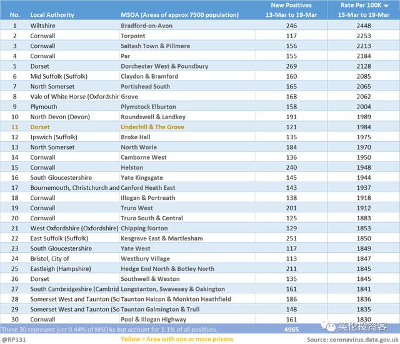400x344 pixels.
Task: Select the 'Plymstock Elburton' cell
Action: click(x=148, y=107)
